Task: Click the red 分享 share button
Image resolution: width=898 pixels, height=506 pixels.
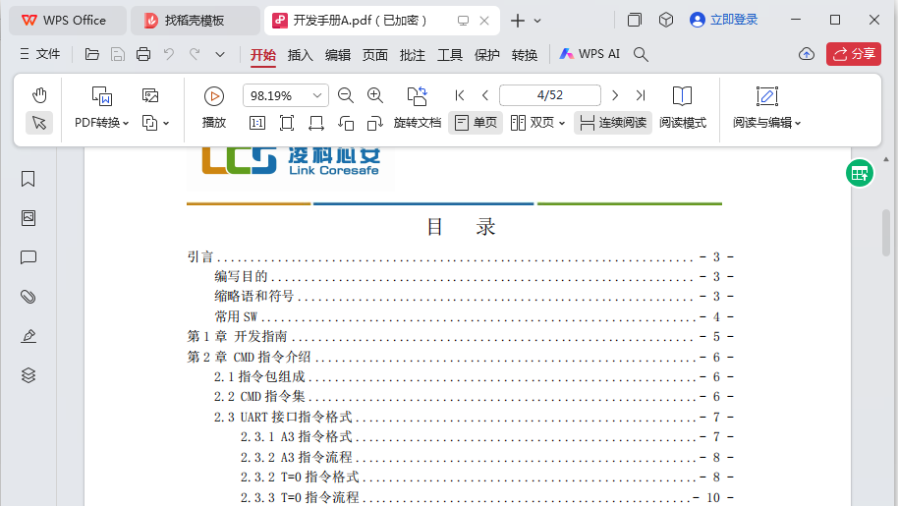Action: point(854,54)
